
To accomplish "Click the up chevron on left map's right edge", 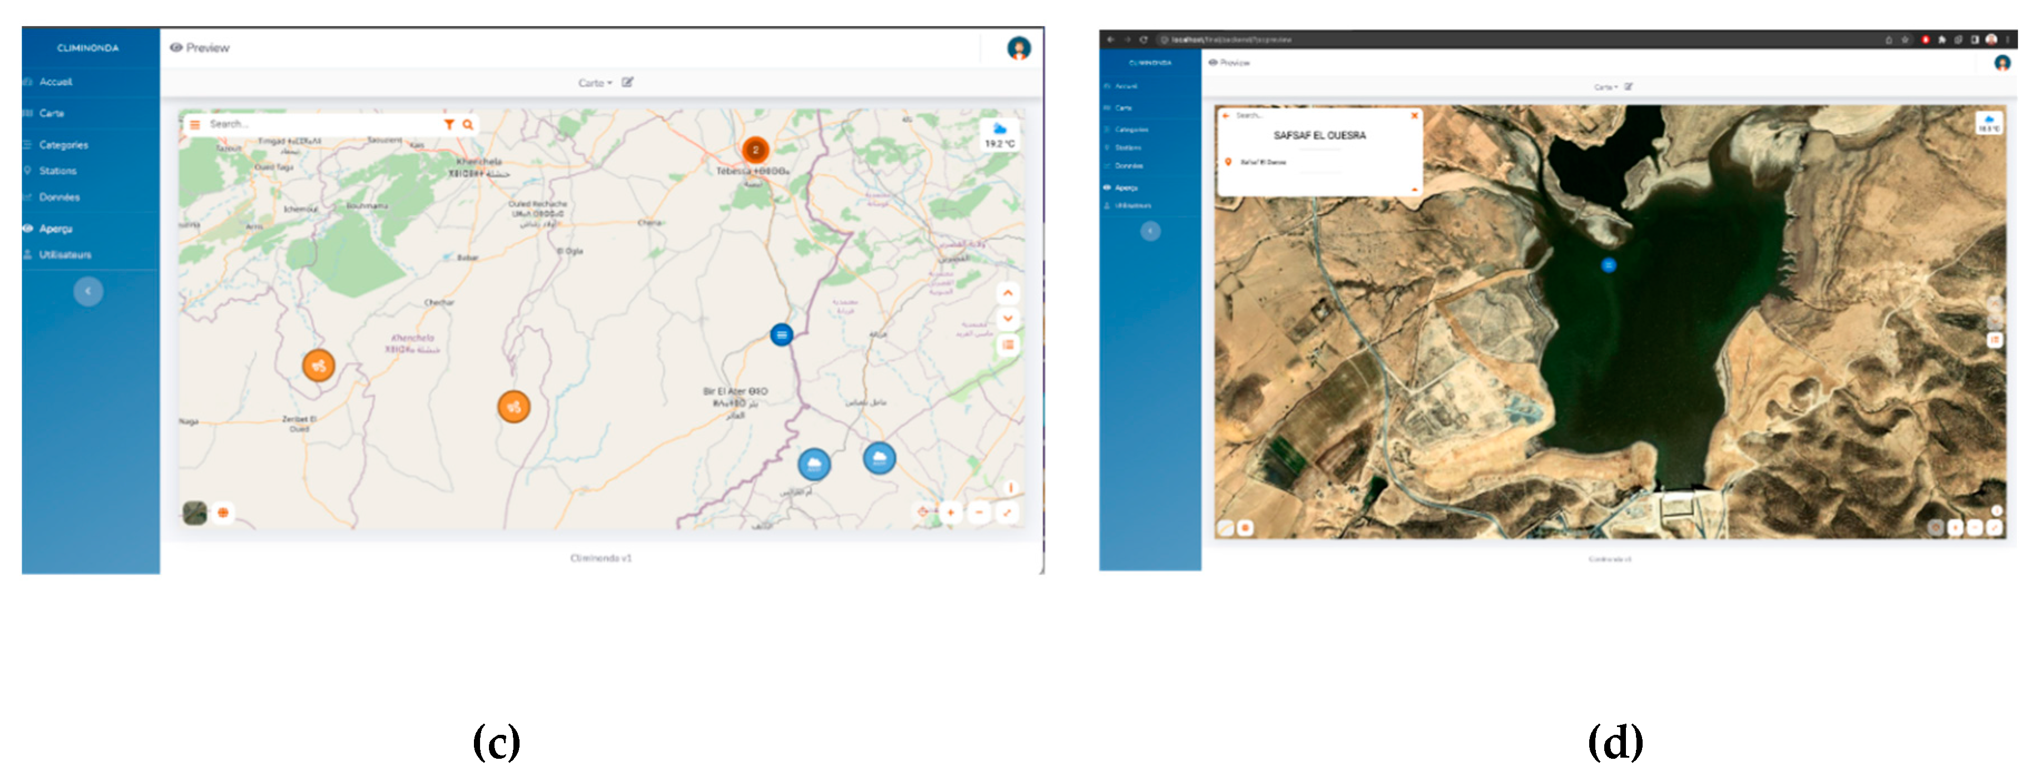I will (x=1007, y=294).
